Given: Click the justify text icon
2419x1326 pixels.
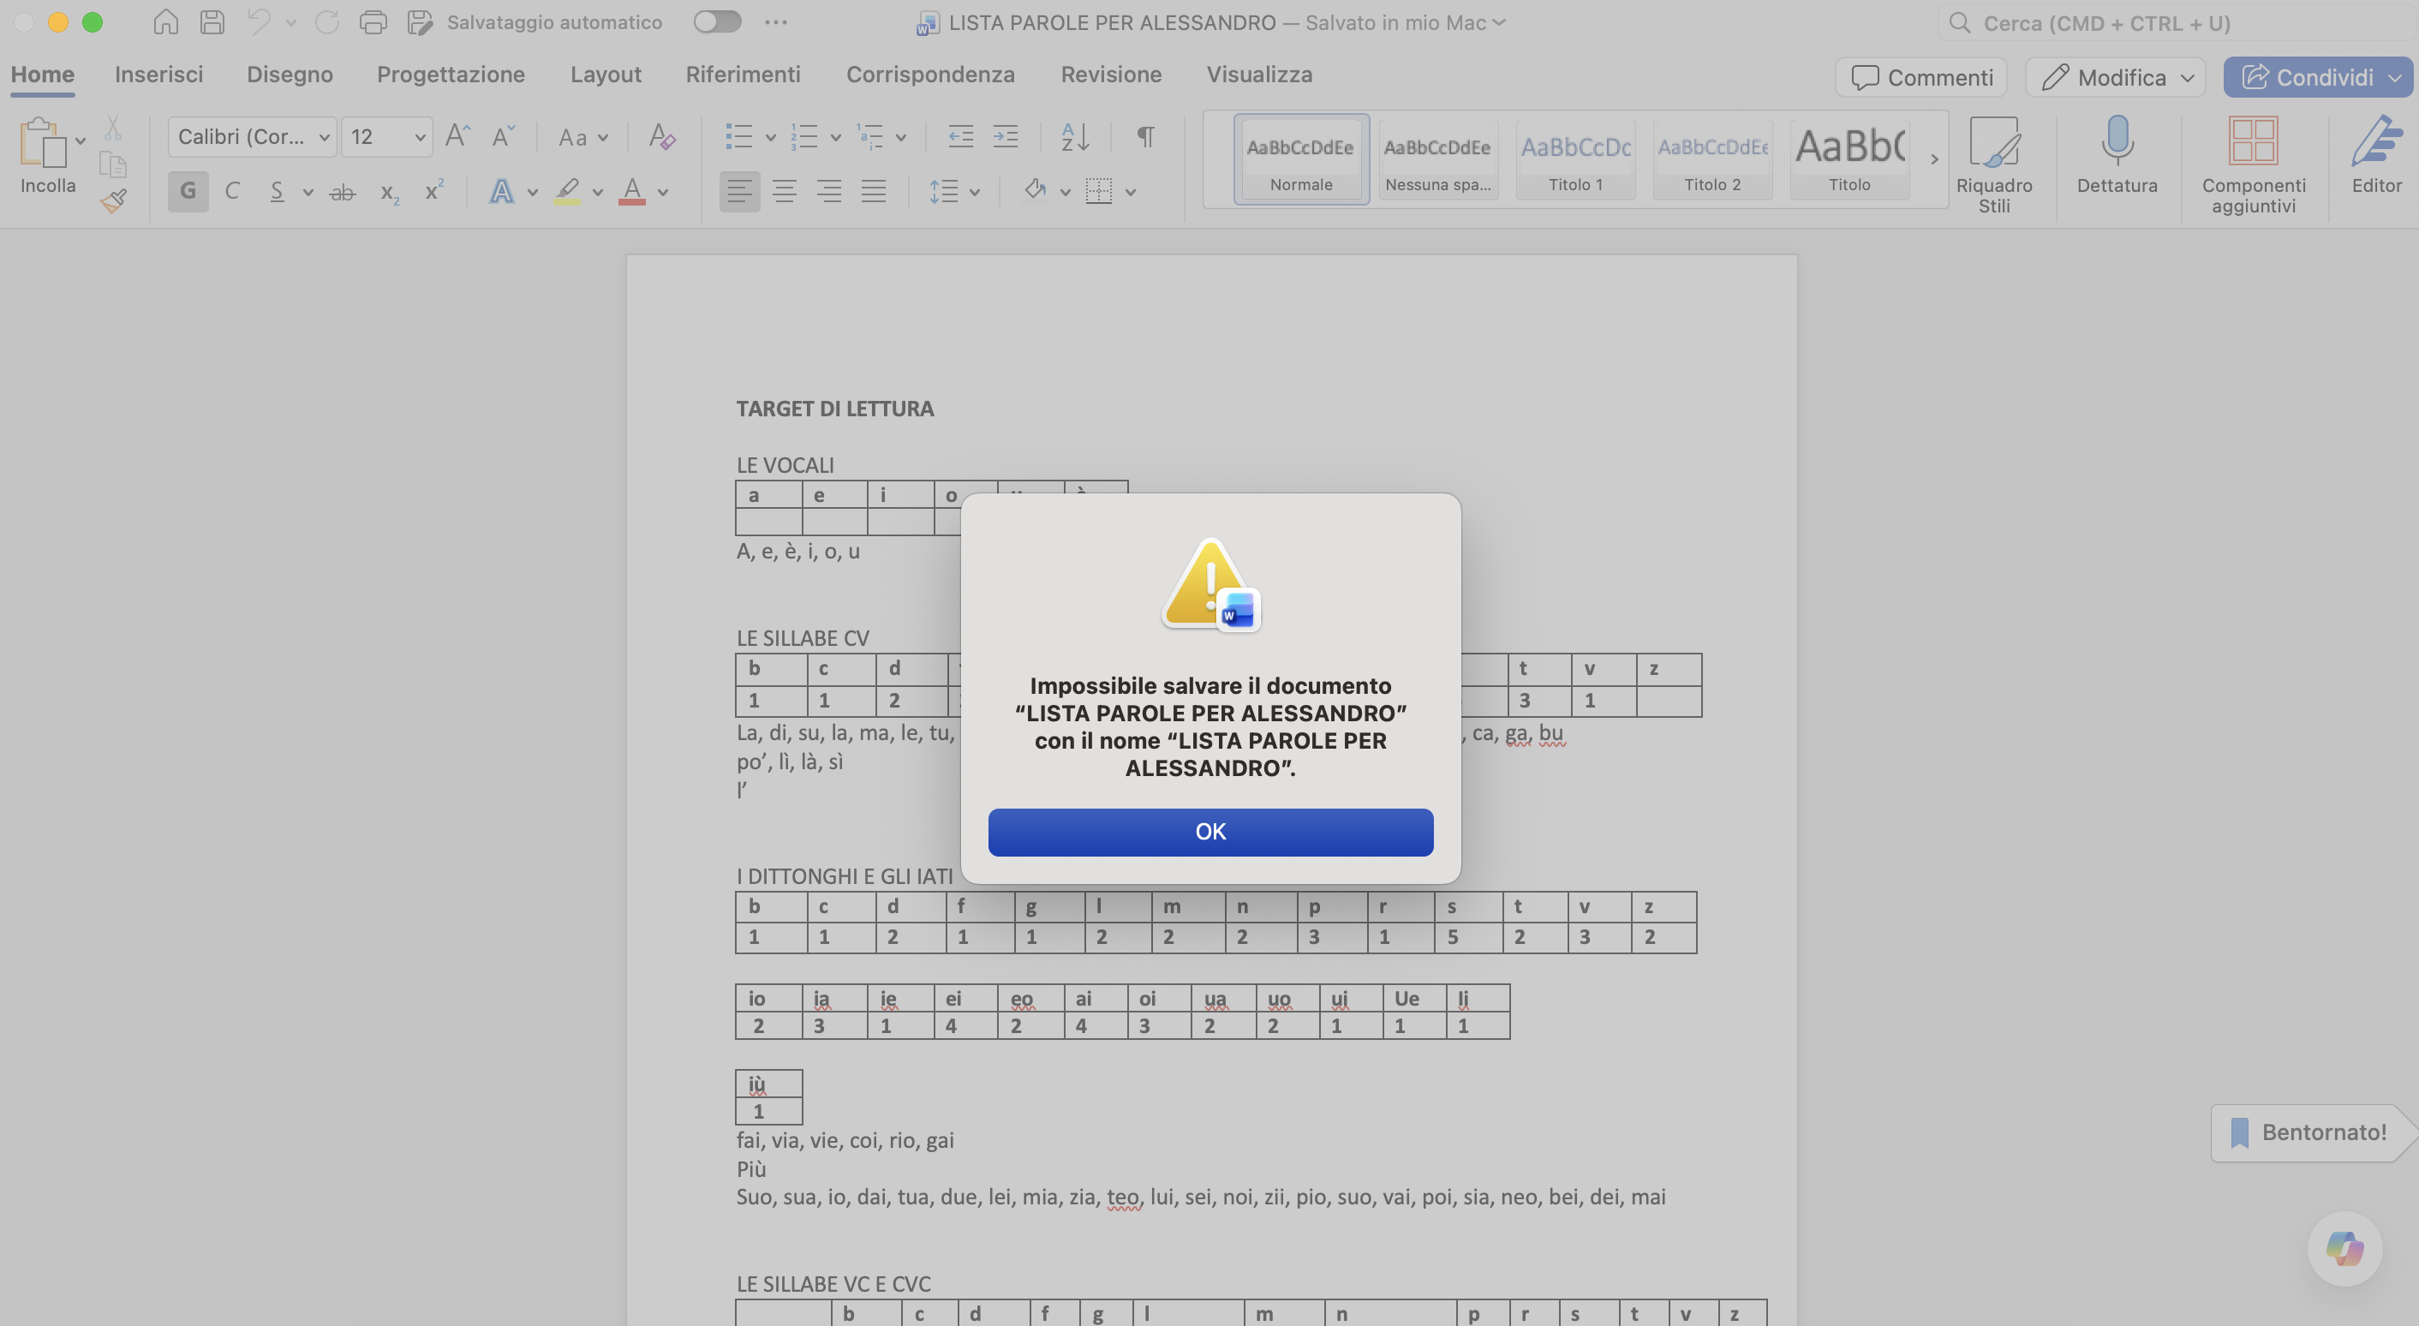Looking at the screenshot, I should click(x=875, y=192).
